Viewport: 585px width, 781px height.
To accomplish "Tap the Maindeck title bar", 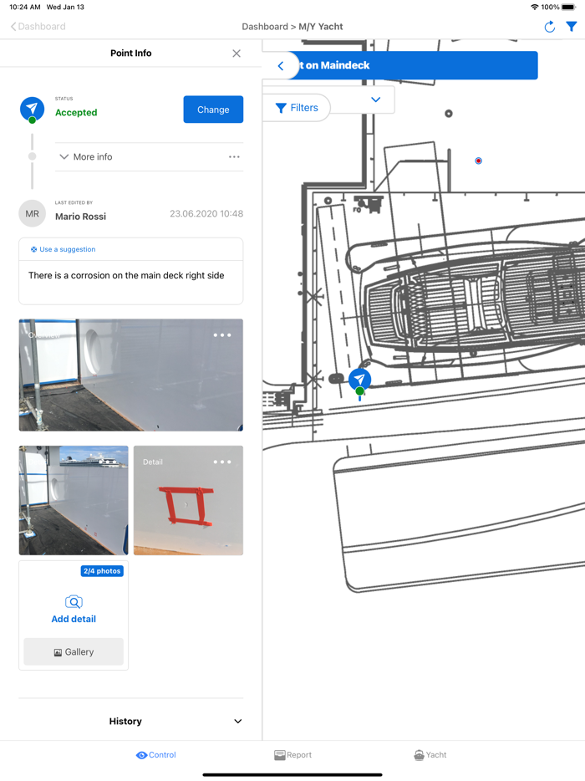I will click(x=413, y=65).
